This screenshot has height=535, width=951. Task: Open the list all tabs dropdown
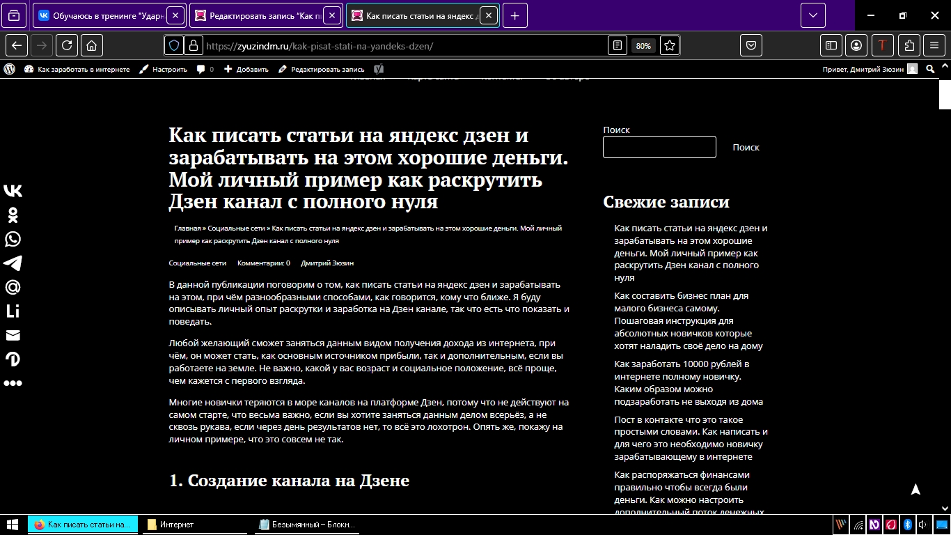812,15
